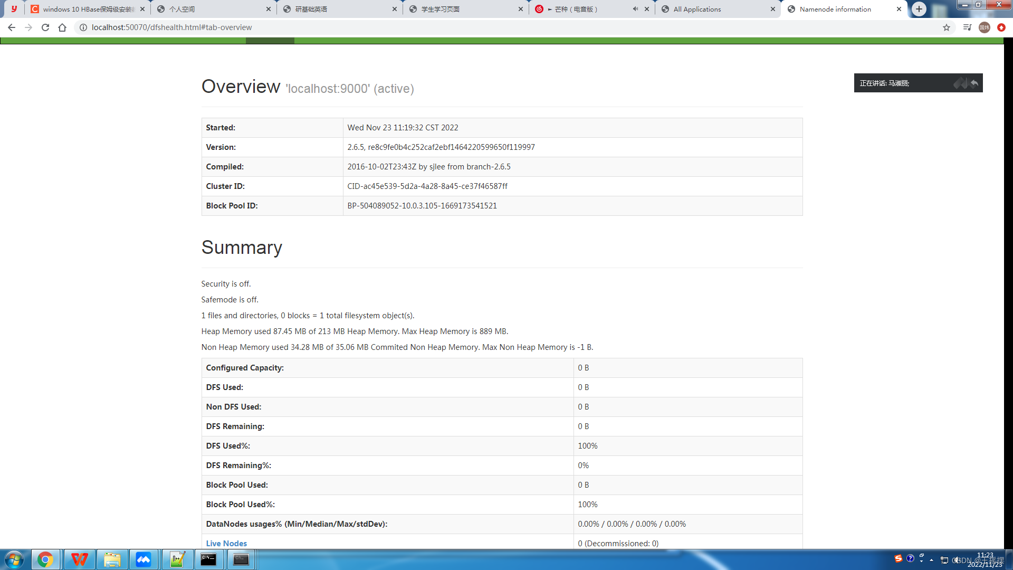Toggle the Safemode status indicator
The image size is (1013, 570).
tap(229, 299)
